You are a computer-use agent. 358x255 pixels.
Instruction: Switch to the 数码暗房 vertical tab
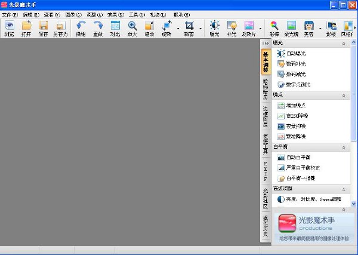[266, 87]
